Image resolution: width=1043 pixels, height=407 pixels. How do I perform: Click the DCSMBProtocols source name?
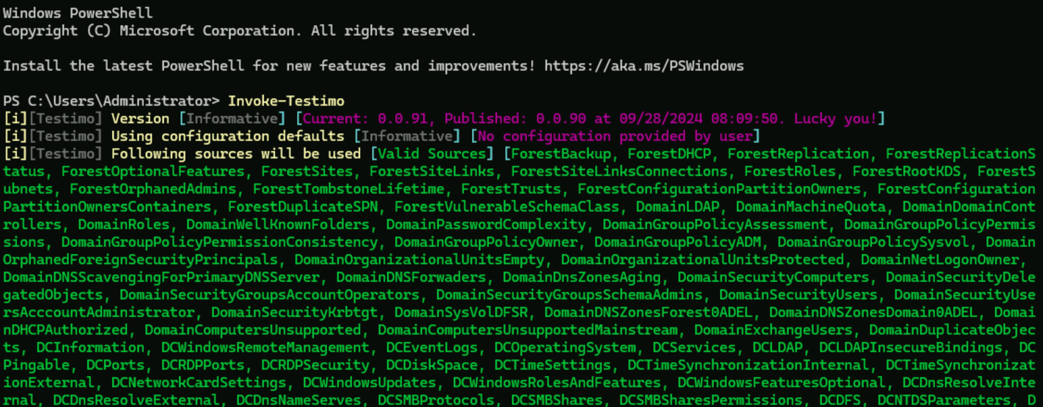click(436, 400)
